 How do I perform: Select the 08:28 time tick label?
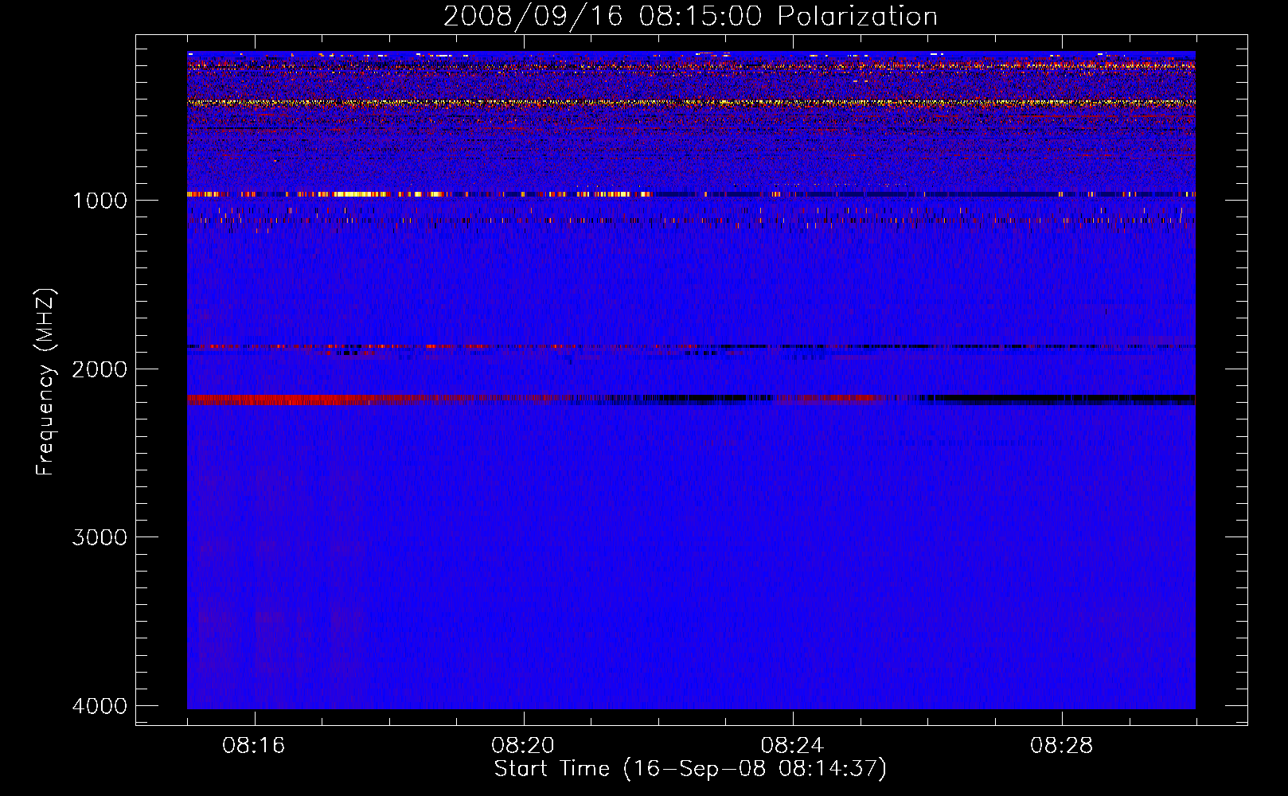coord(1061,746)
